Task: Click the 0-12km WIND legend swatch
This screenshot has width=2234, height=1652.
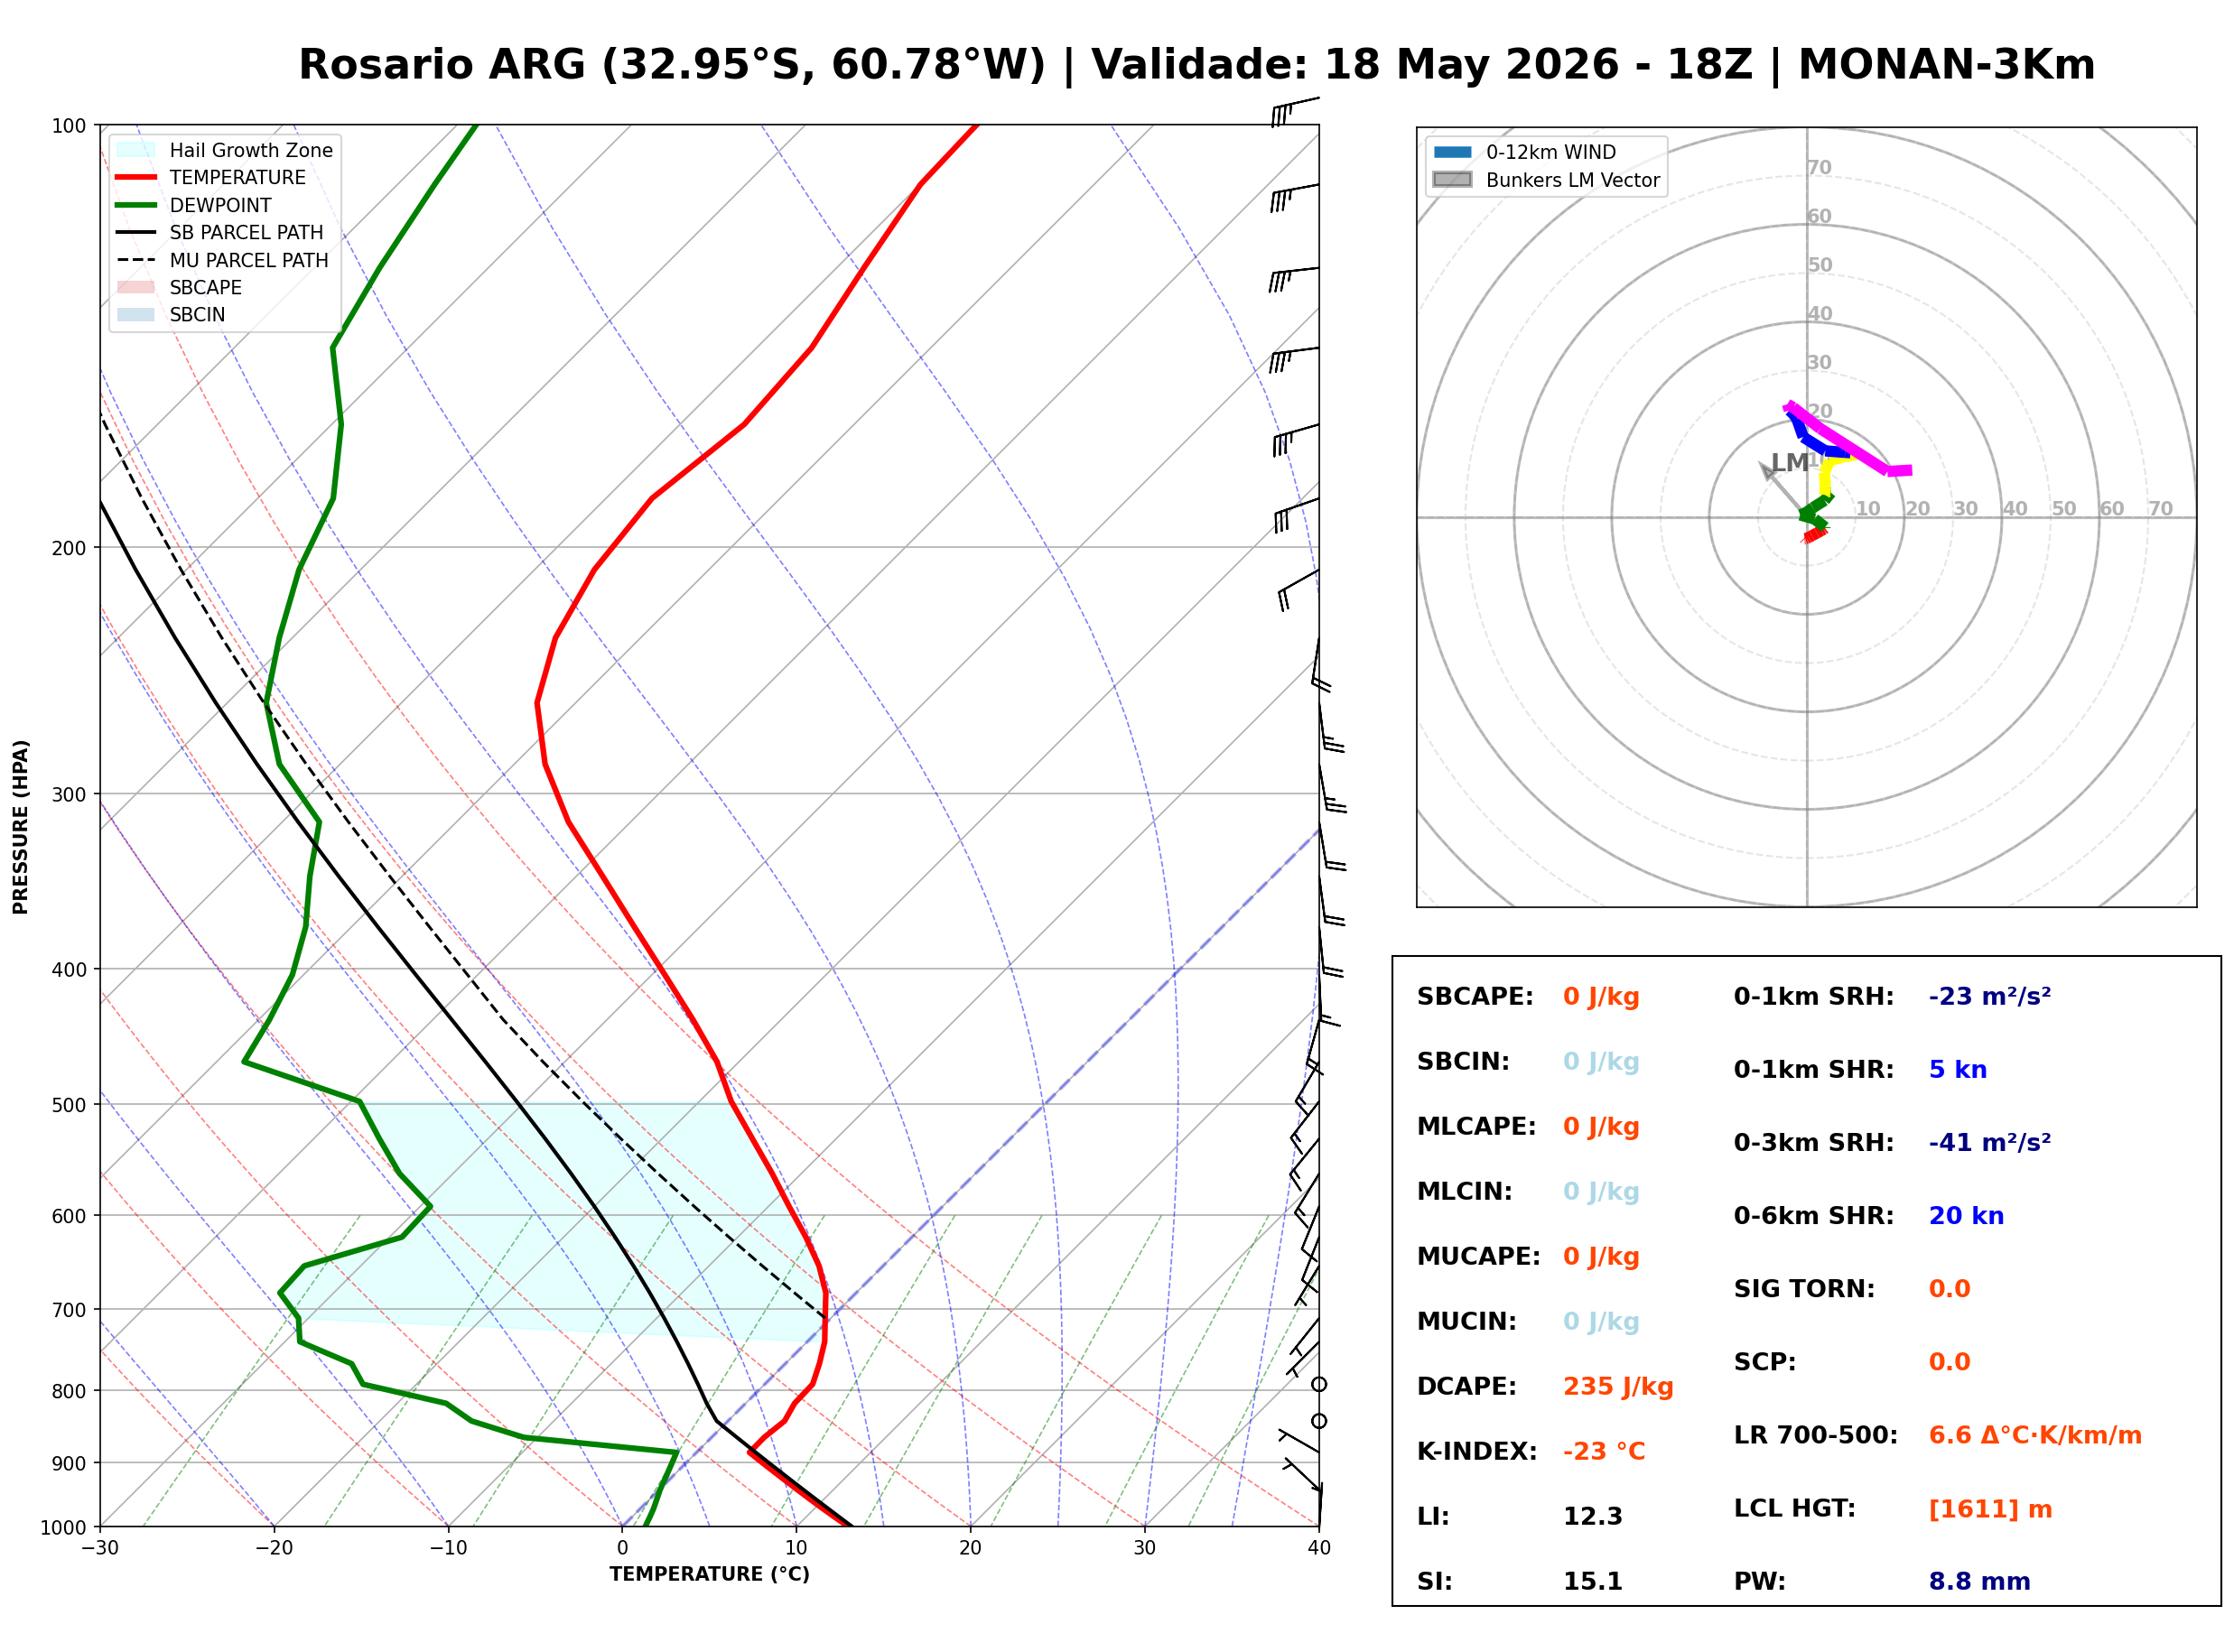Action: [x=1452, y=152]
